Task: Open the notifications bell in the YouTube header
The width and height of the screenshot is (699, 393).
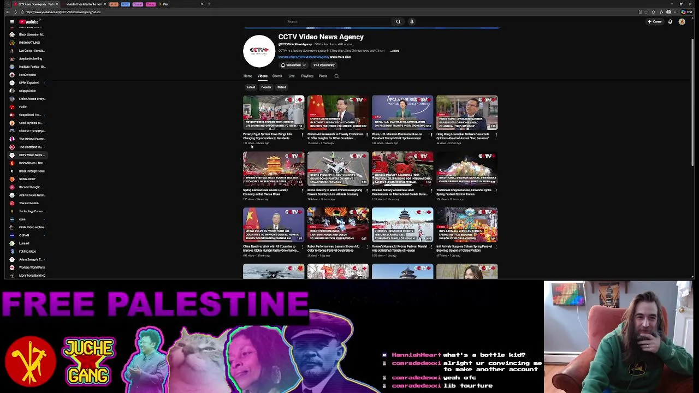Action: (x=670, y=22)
